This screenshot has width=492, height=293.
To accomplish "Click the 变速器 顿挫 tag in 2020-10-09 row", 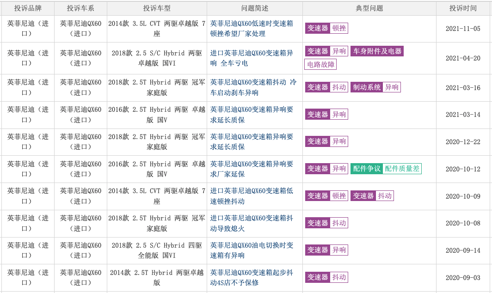I will 326,196.
